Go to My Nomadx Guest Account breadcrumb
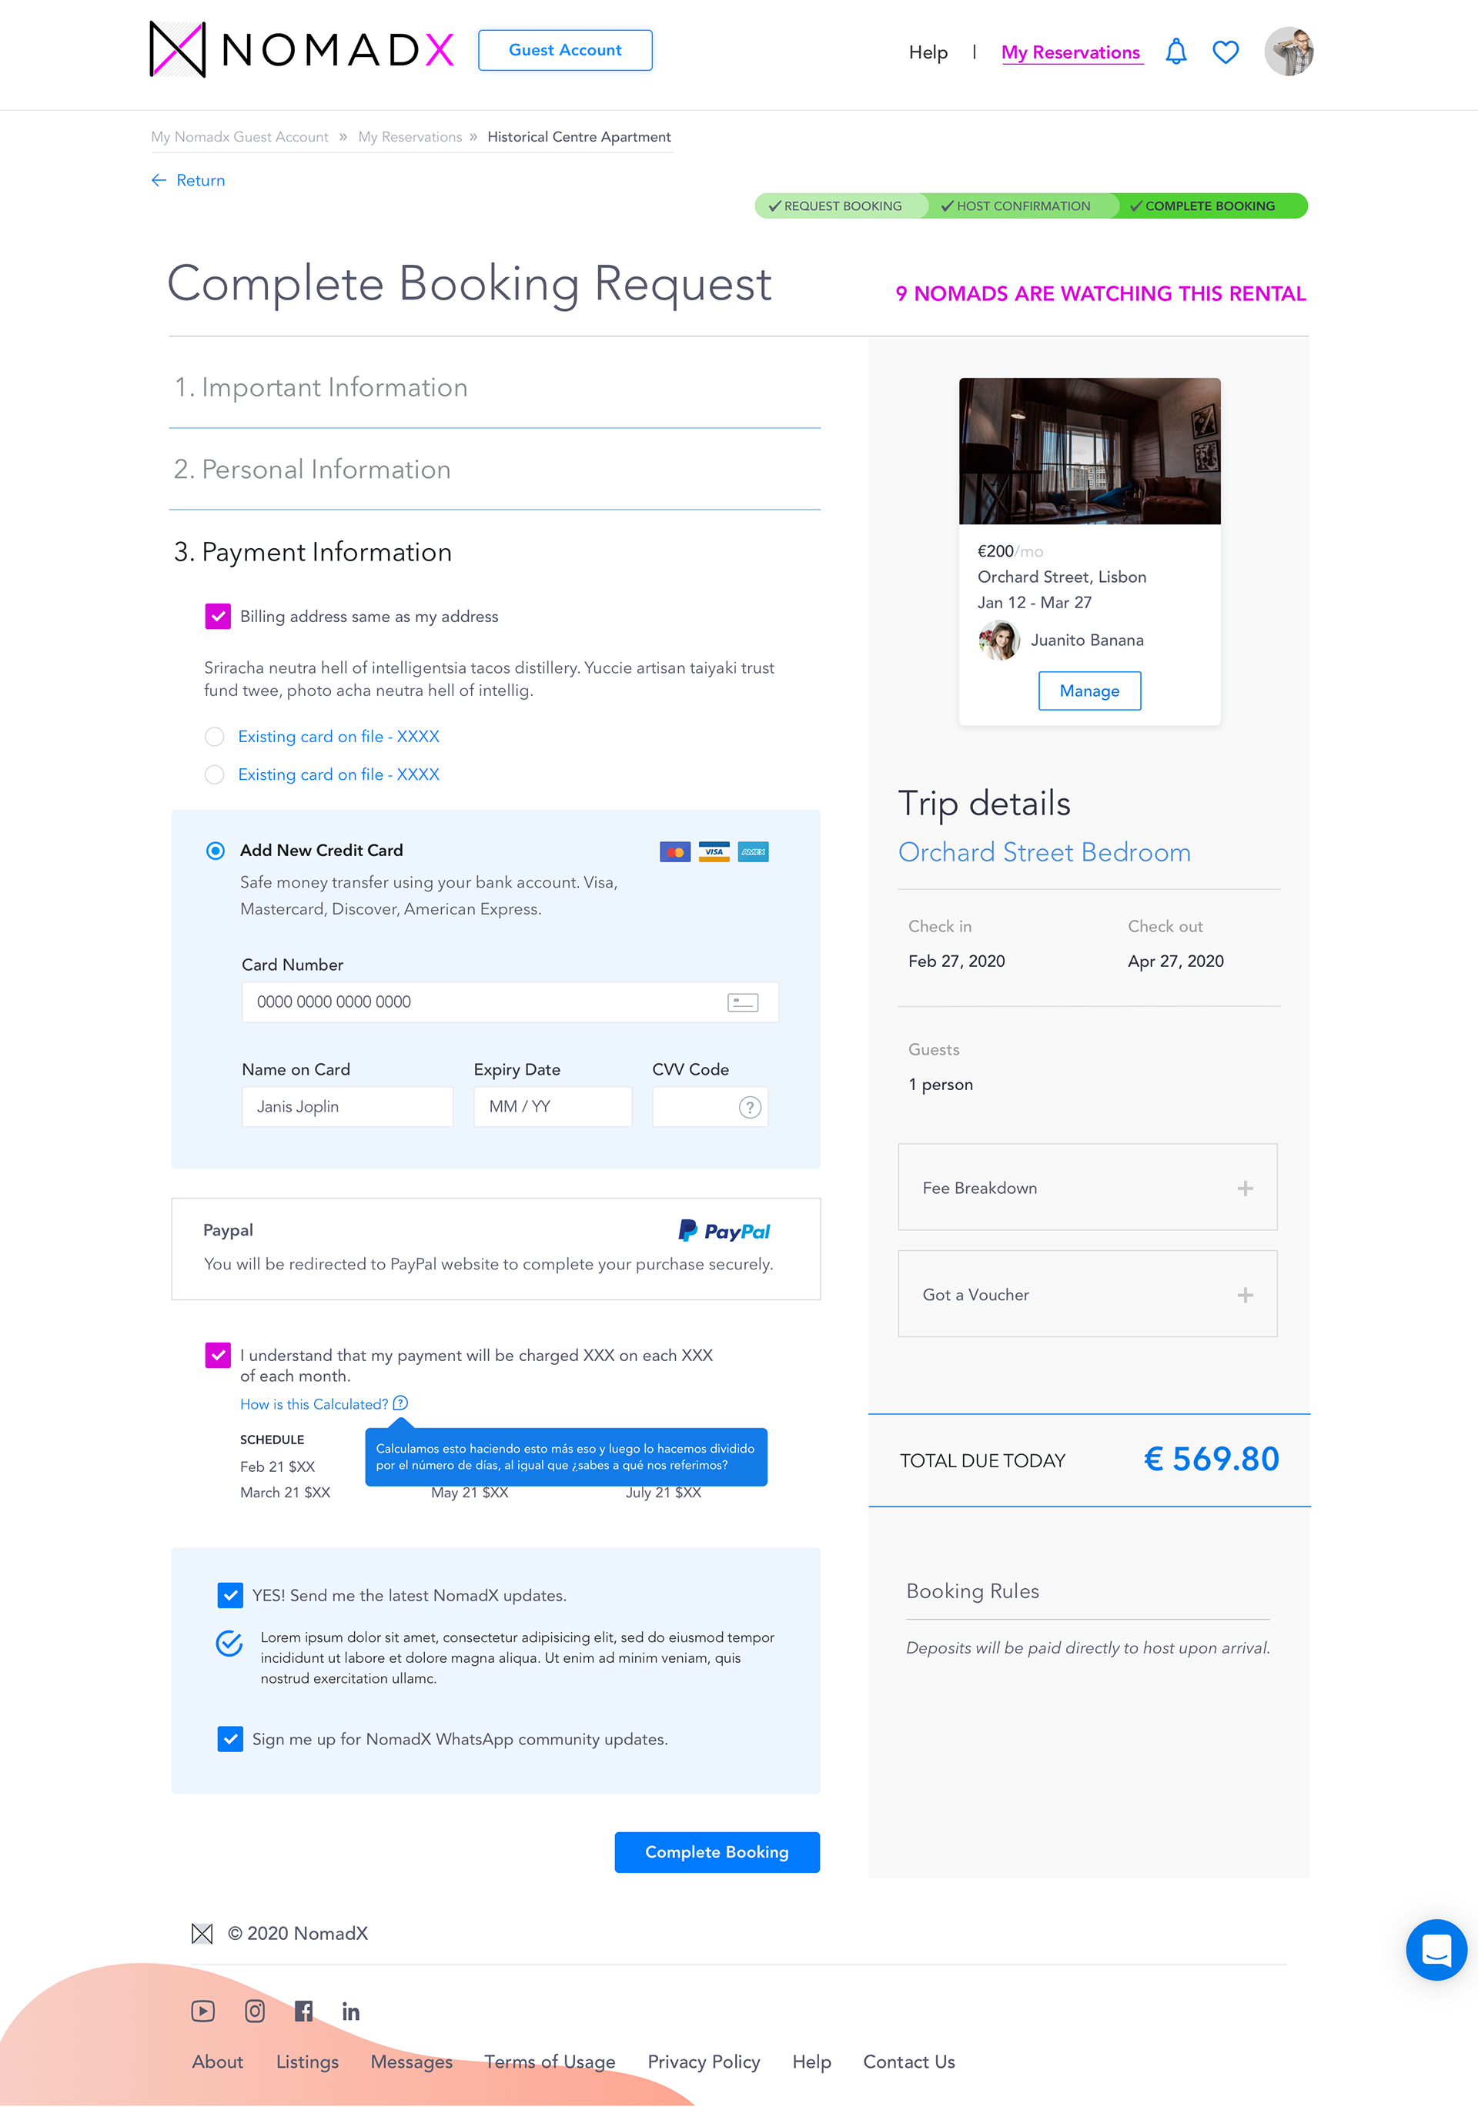1478x2107 pixels. click(x=239, y=137)
